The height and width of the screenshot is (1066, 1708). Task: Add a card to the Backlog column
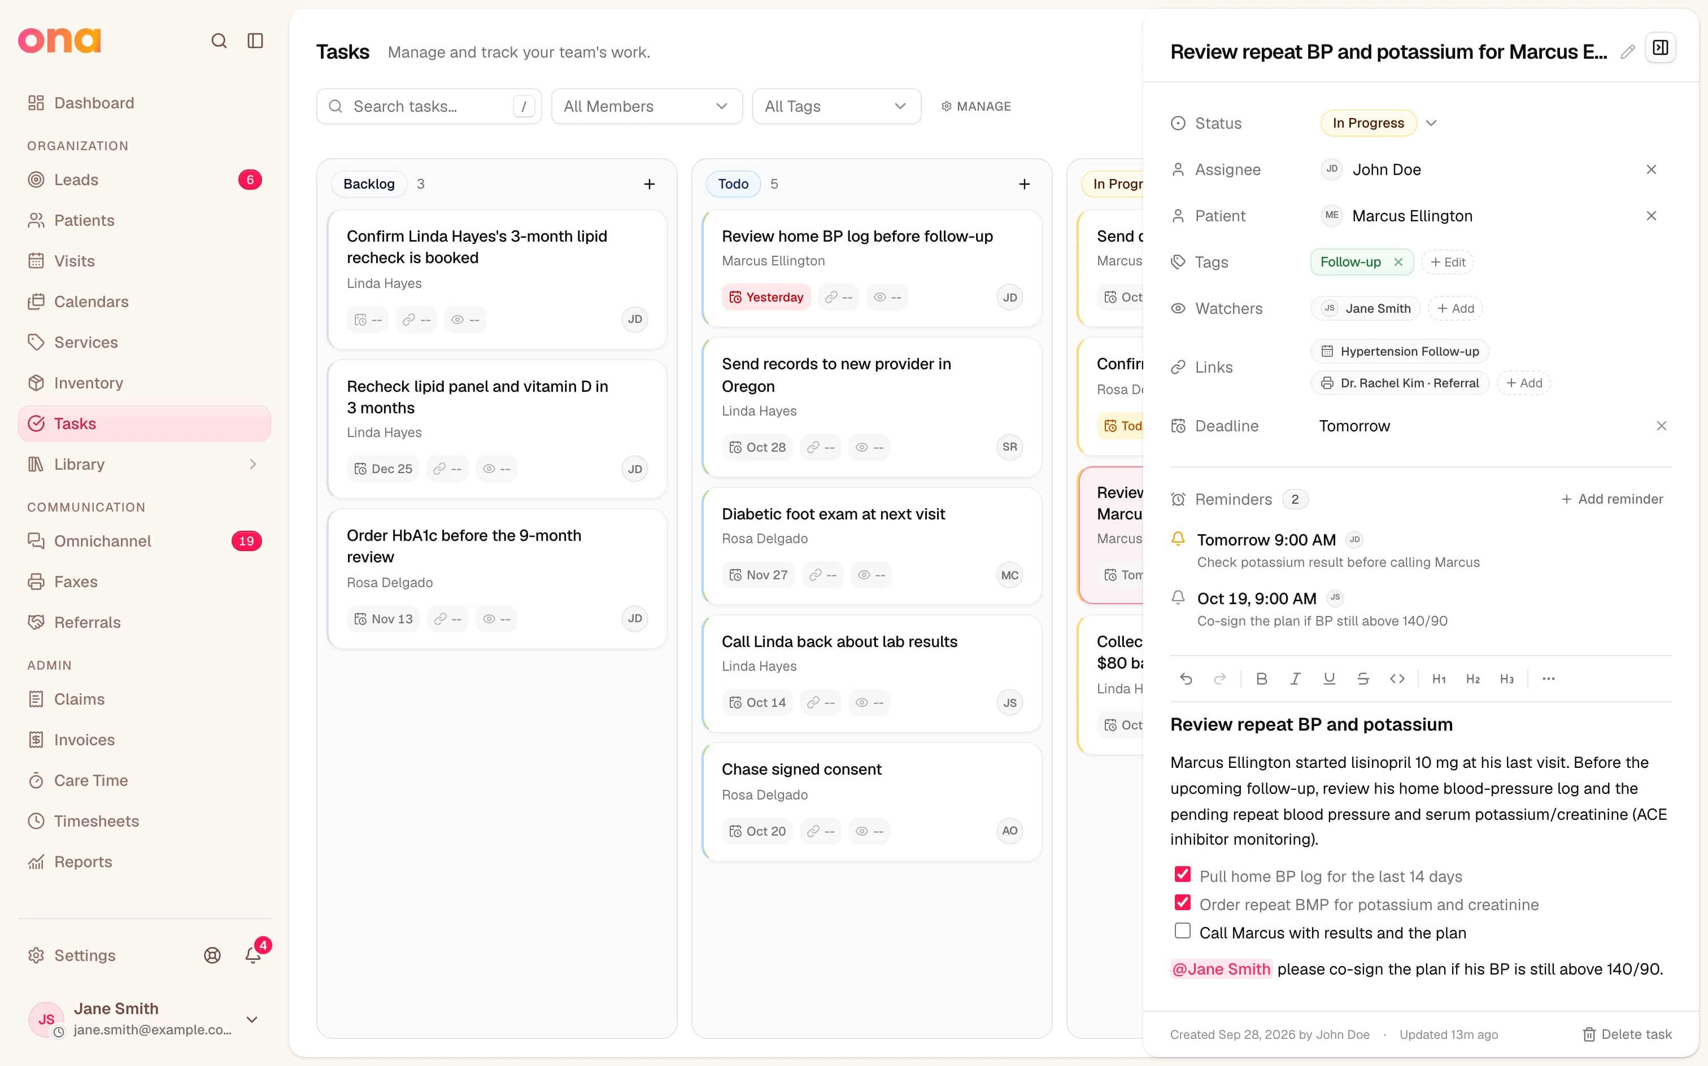click(650, 184)
